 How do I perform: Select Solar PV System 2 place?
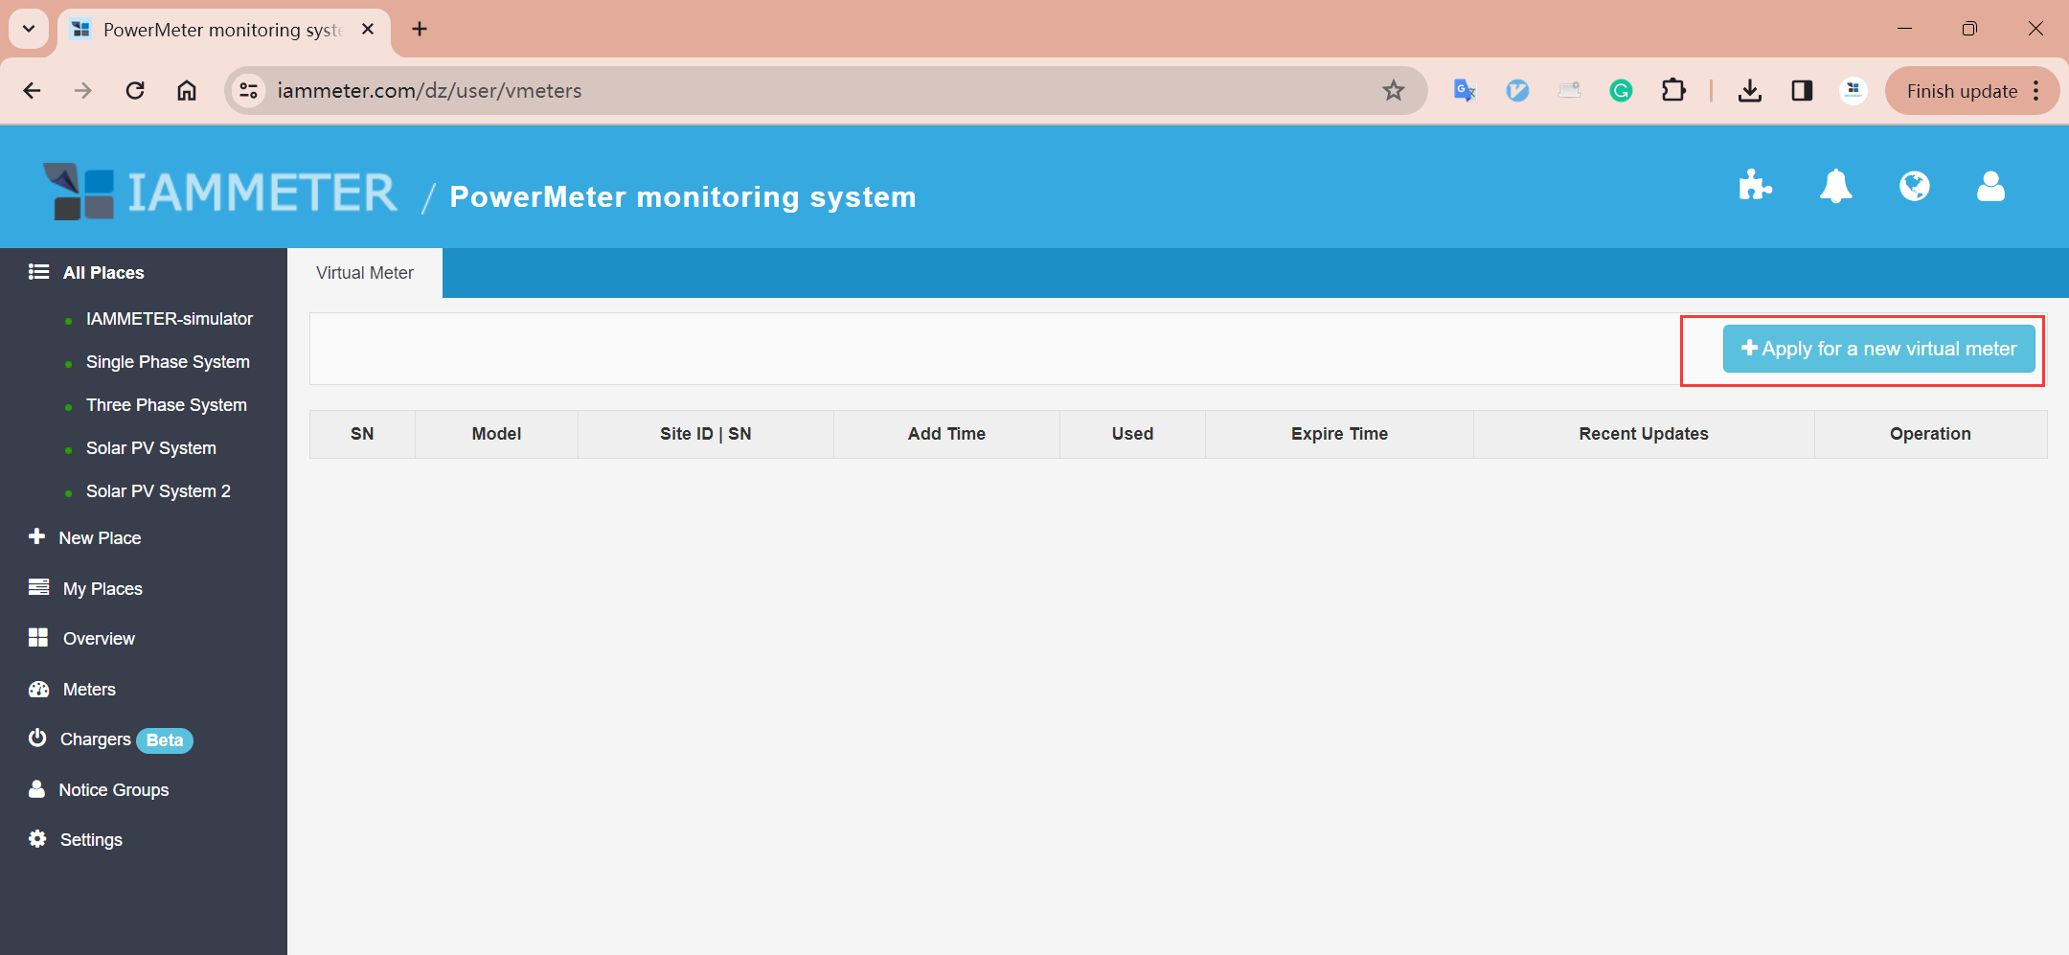coord(158,491)
